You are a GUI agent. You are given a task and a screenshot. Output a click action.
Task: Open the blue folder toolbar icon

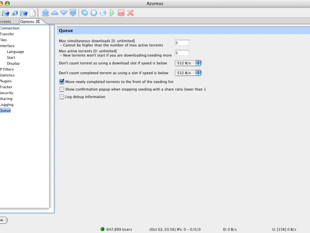(24, 13)
